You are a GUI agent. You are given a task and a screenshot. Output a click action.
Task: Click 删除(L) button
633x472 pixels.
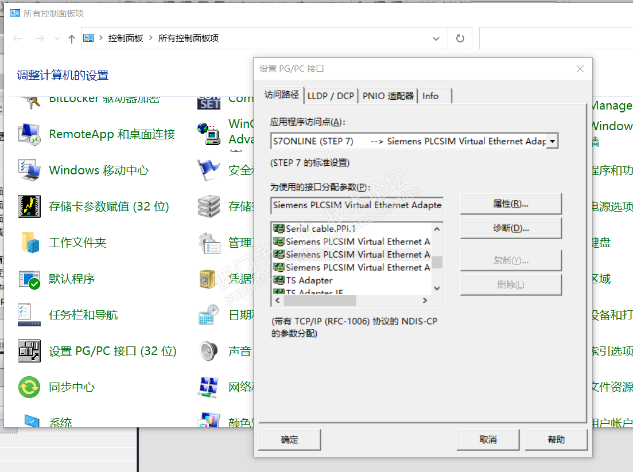coord(511,285)
